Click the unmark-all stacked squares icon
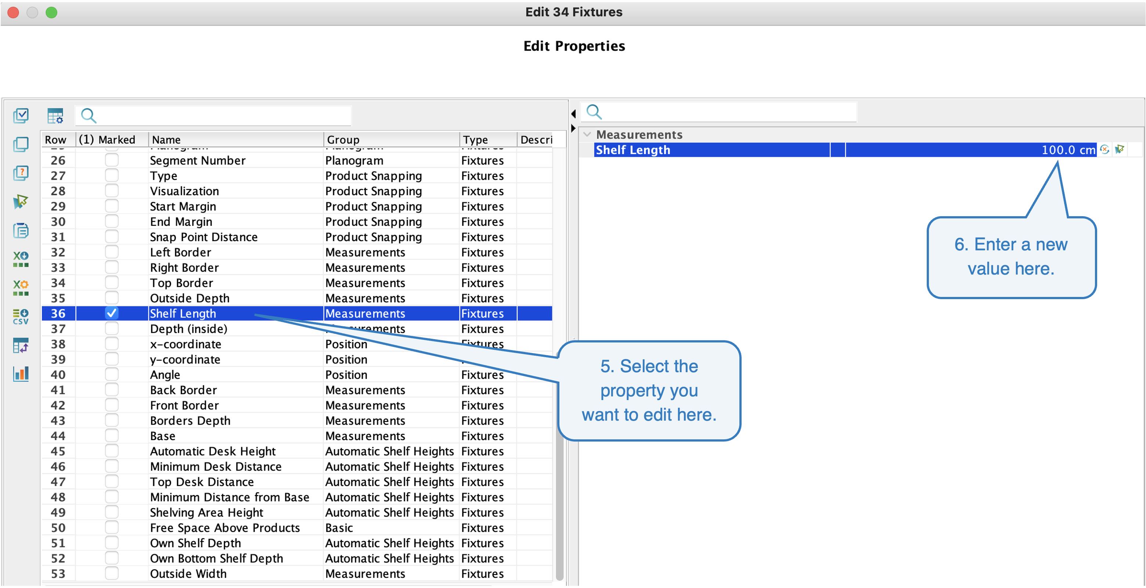The height and width of the screenshot is (588, 1146). tap(21, 144)
